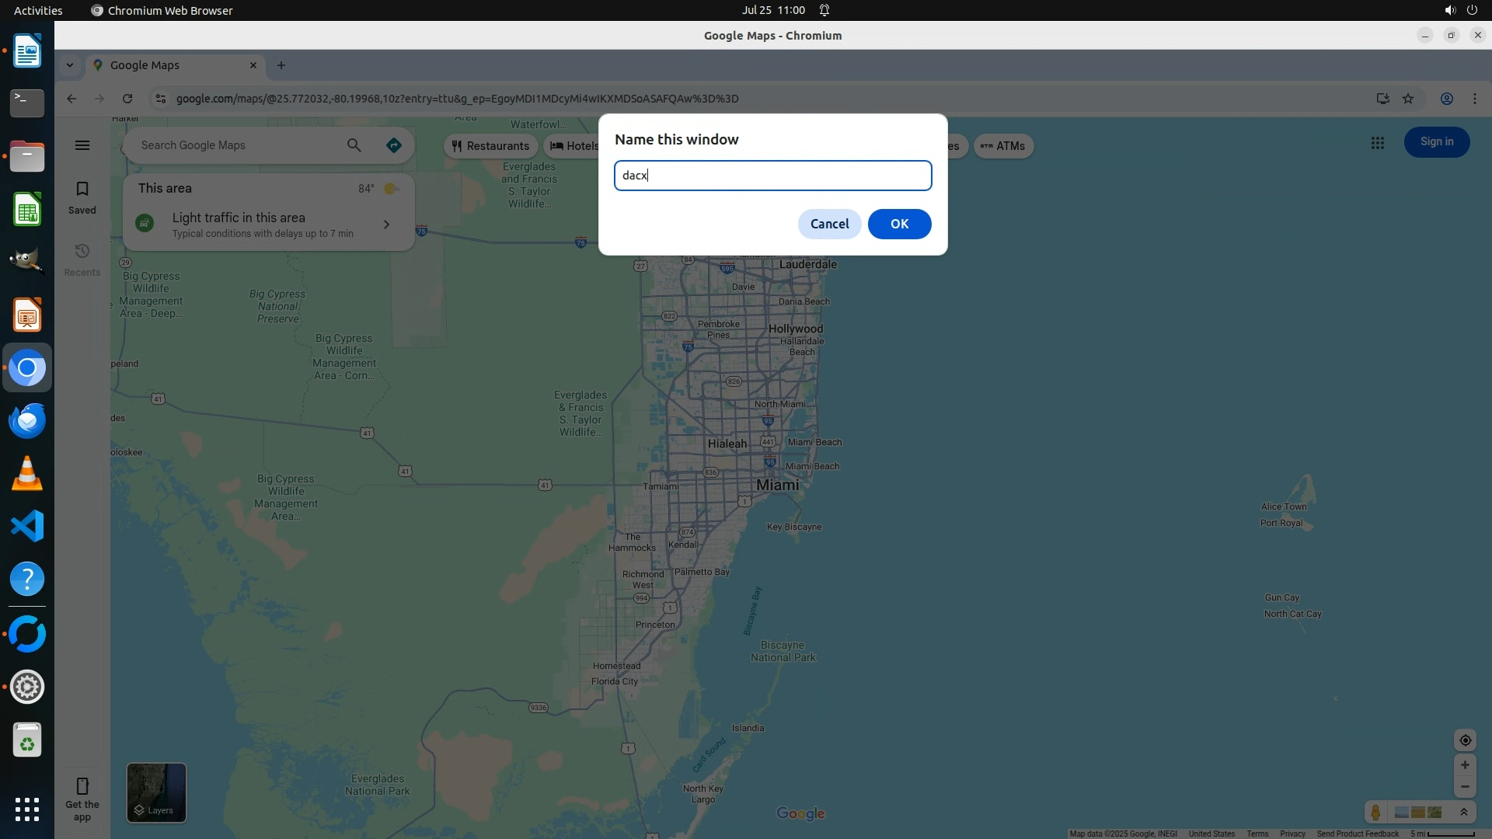Open the Layers thumbnail
Image resolution: width=1492 pixels, height=839 pixels.
coord(156,792)
